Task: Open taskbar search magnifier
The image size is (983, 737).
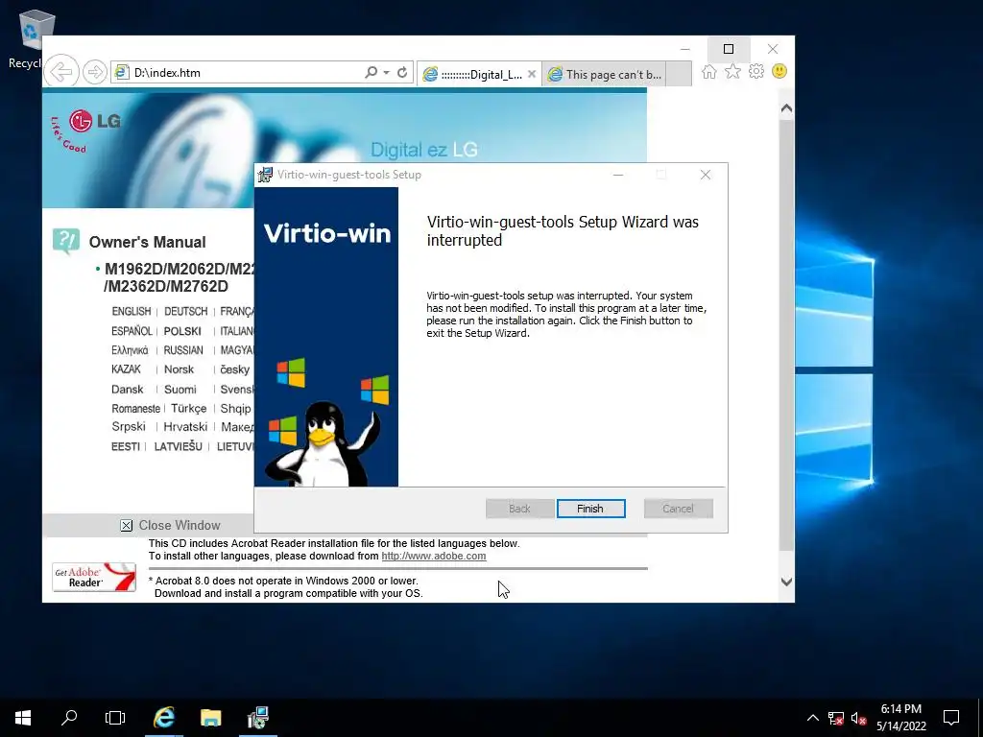Action: tap(69, 718)
